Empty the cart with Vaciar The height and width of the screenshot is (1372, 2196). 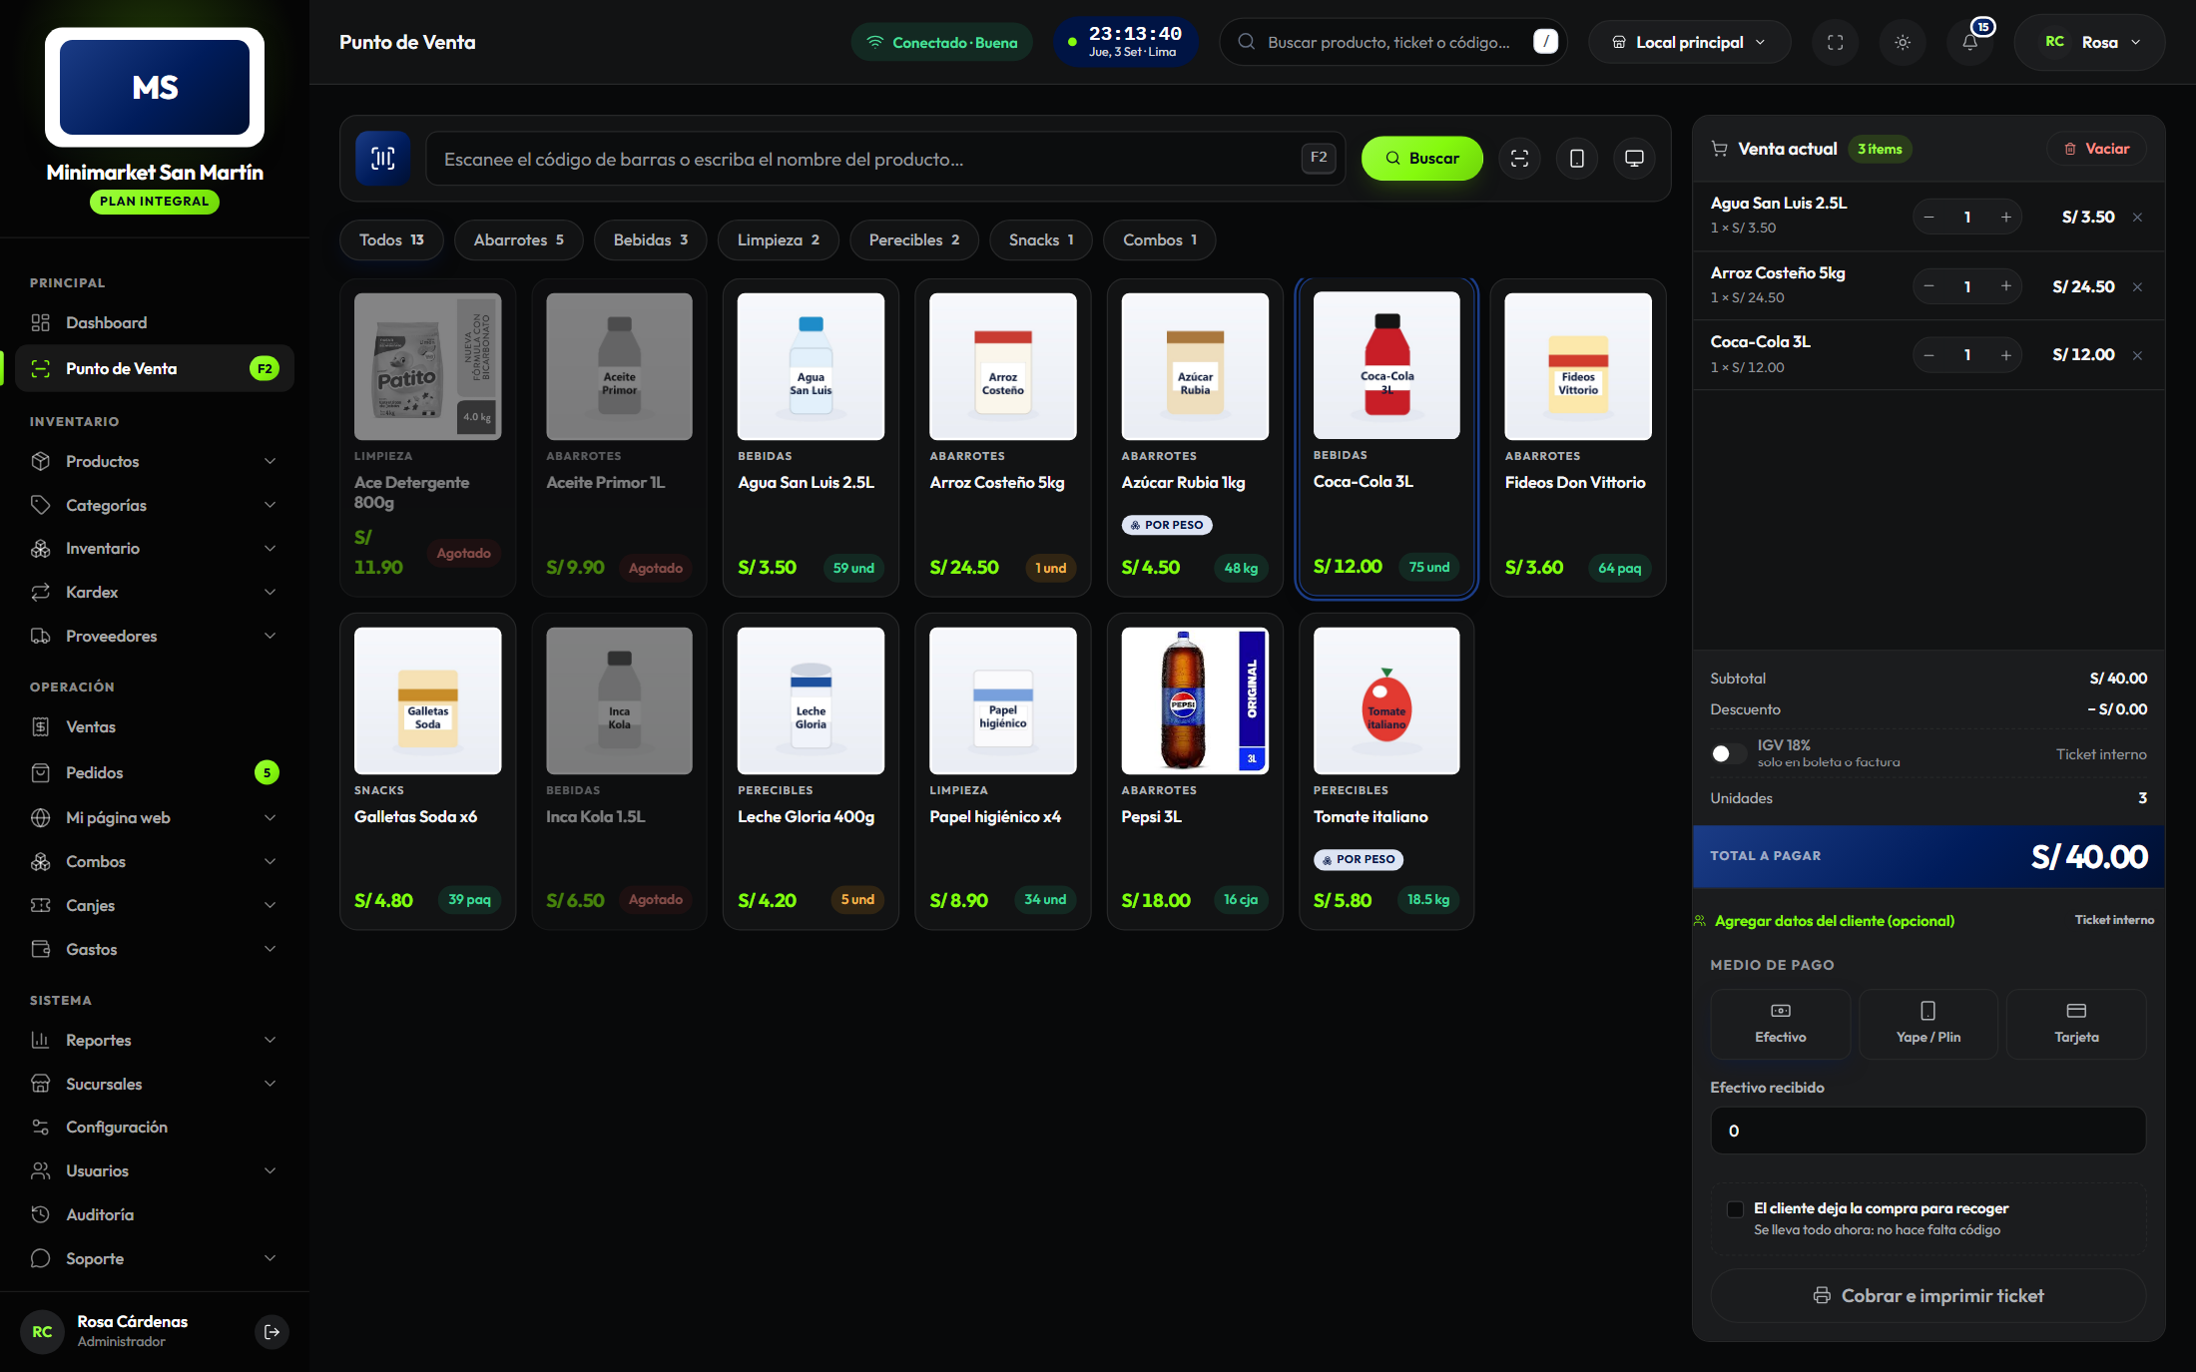(x=2096, y=149)
